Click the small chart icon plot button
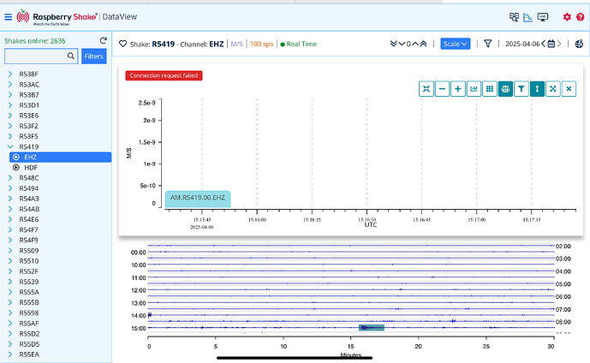 [x=474, y=89]
